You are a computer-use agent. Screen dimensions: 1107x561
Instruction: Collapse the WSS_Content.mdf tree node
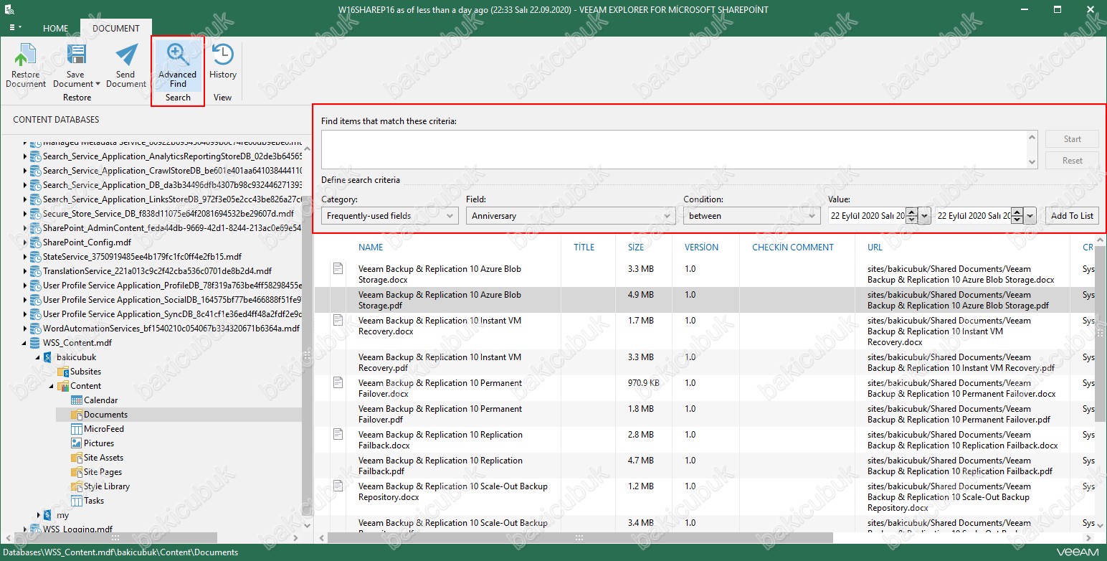pos(26,343)
